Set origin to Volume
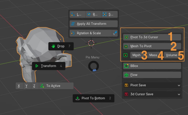This screenshot has height=115, width=188. tap(171, 55)
